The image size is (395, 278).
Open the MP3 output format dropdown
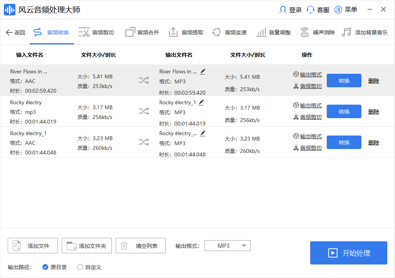(228, 245)
